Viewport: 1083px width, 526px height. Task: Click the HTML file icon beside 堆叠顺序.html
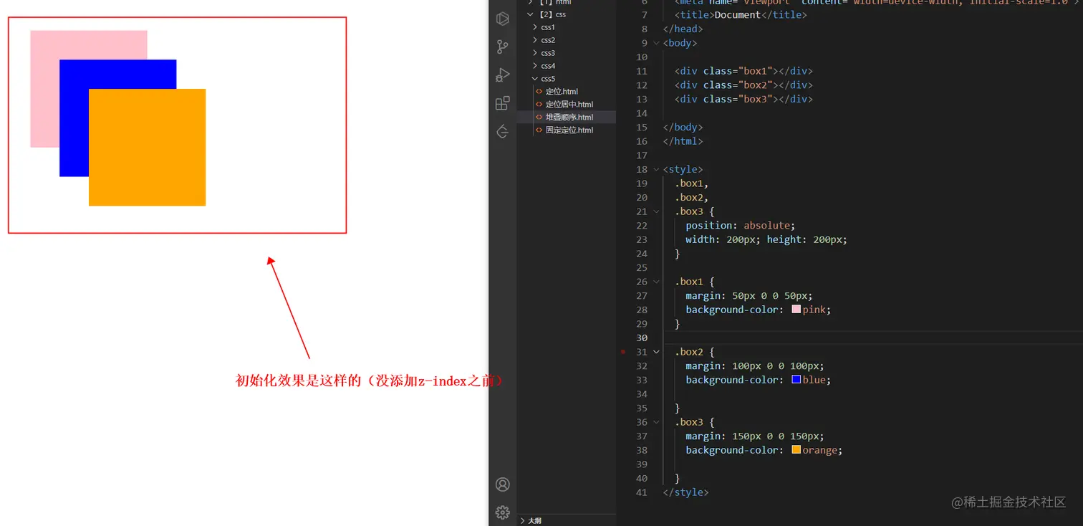[539, 118]
